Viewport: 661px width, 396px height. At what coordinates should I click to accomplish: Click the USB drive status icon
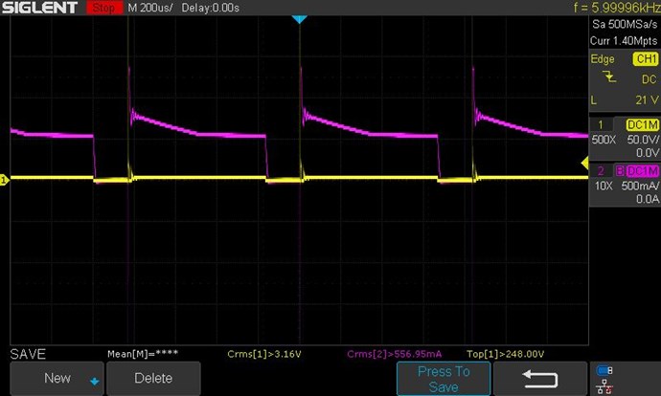[604, 370]
